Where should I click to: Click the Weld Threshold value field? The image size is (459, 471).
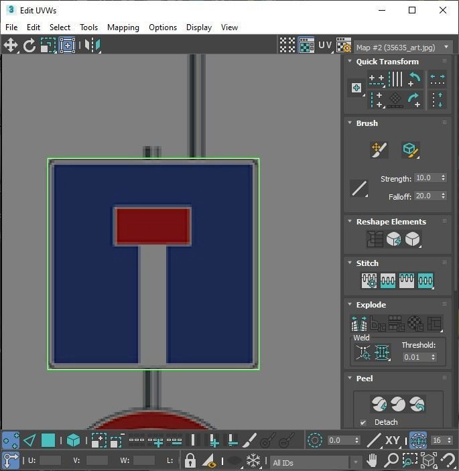(416, 357)
